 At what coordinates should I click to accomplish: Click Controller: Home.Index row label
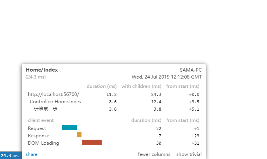click(x=55, y=102)
